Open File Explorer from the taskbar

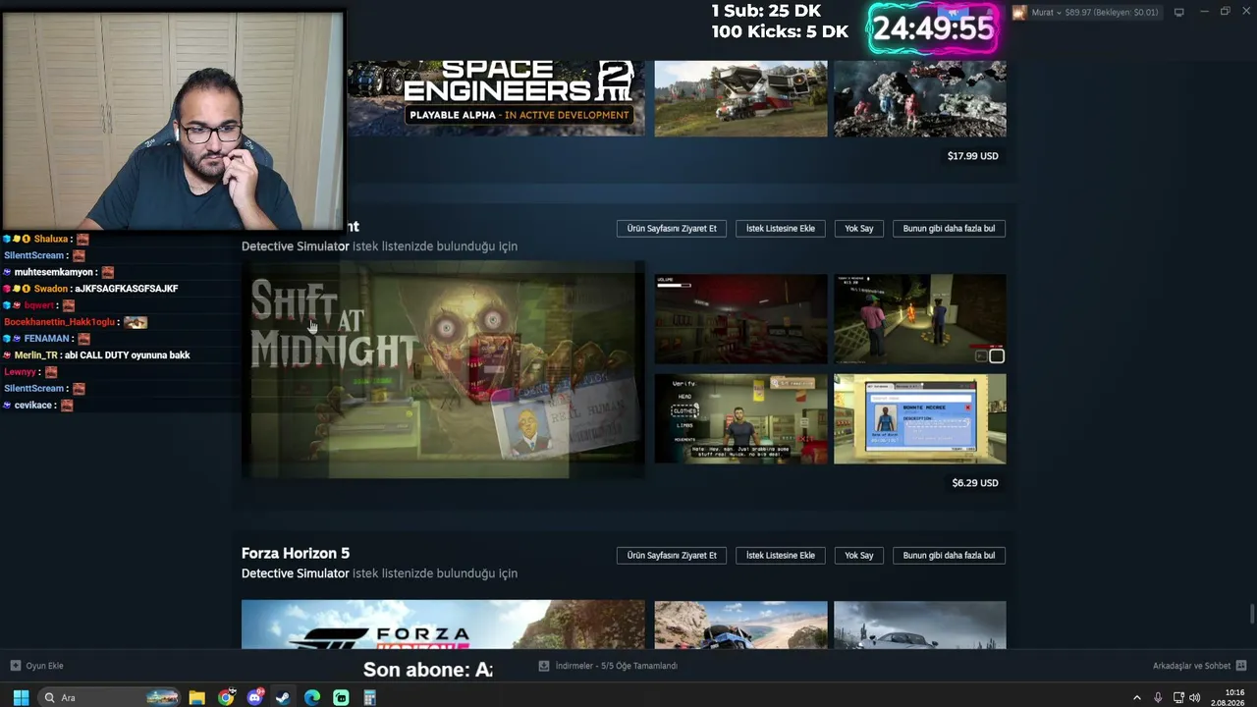[x=196, y=697]
